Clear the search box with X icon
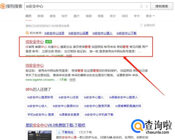The width and height of the screenshot is (175, 140). click(147, 7)
